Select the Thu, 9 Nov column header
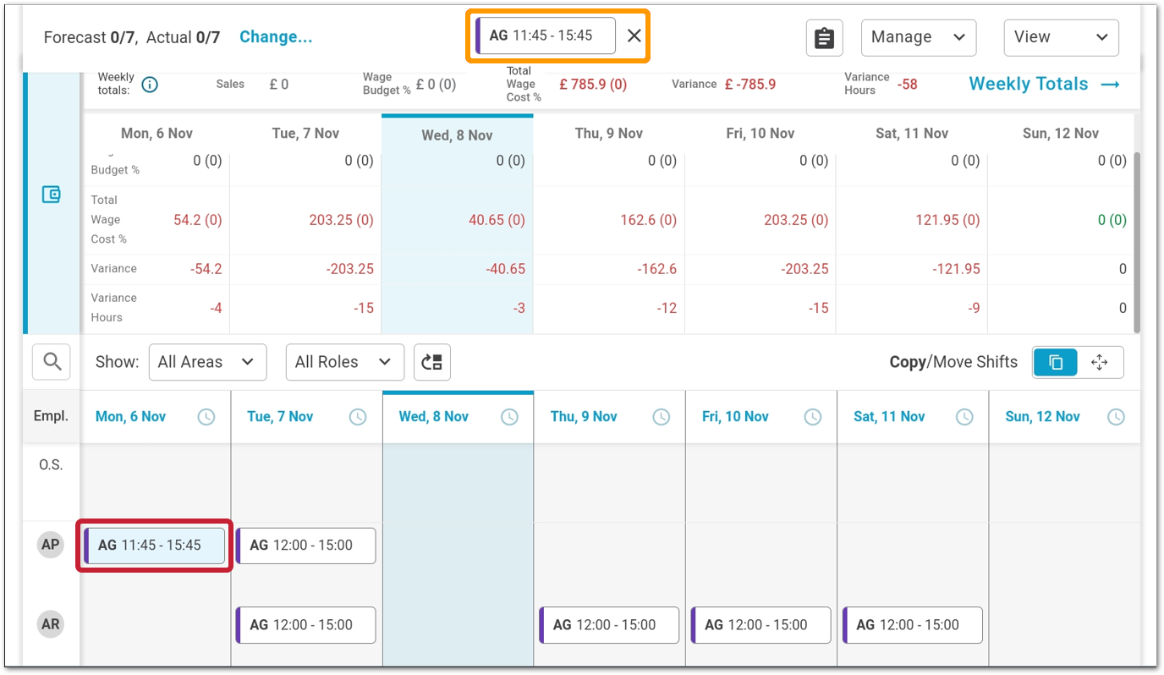1164x675 pixels. tap(584, 417)
